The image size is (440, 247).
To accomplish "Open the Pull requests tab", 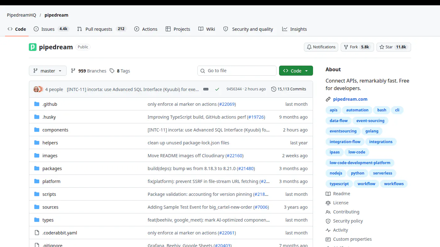I will coord(102,29).
